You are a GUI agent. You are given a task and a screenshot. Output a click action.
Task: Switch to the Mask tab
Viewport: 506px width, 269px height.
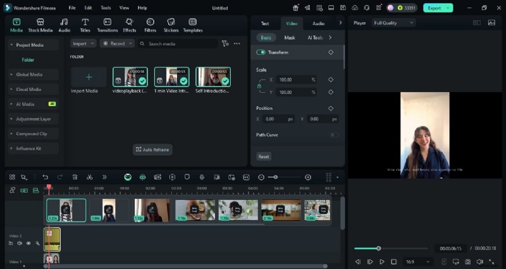pos(289,38)
